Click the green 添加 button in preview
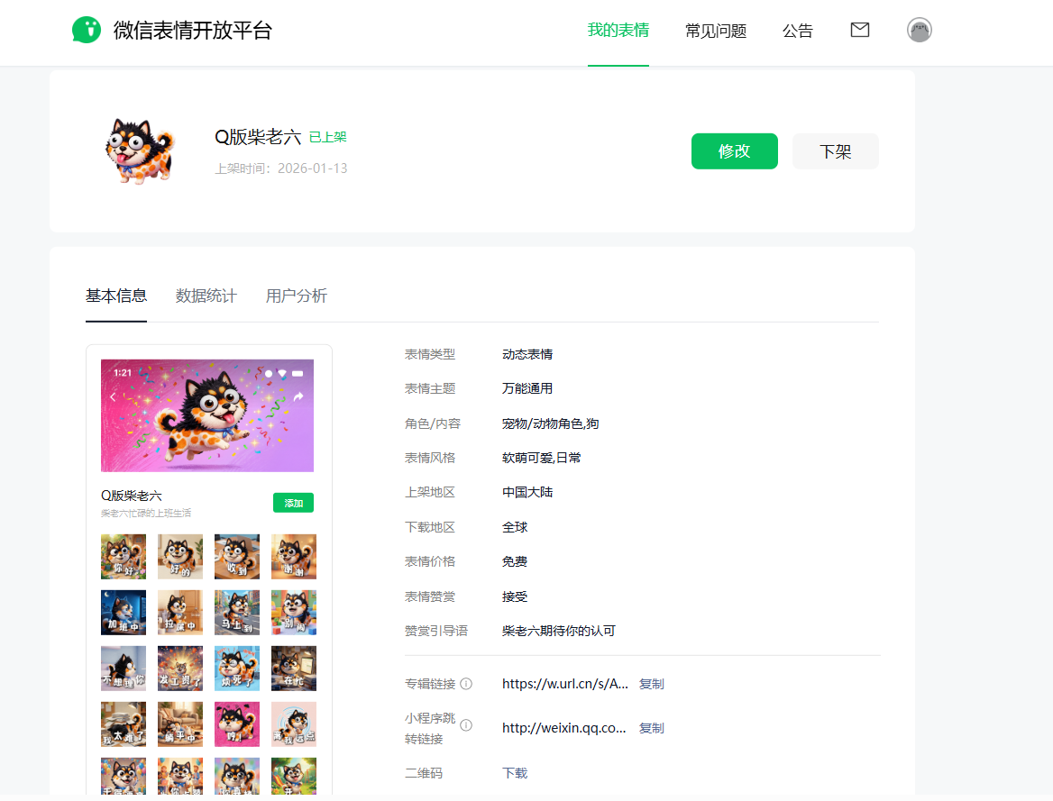Image resolution: width=1053 pixels, height=801 pixels. (294, 503)
